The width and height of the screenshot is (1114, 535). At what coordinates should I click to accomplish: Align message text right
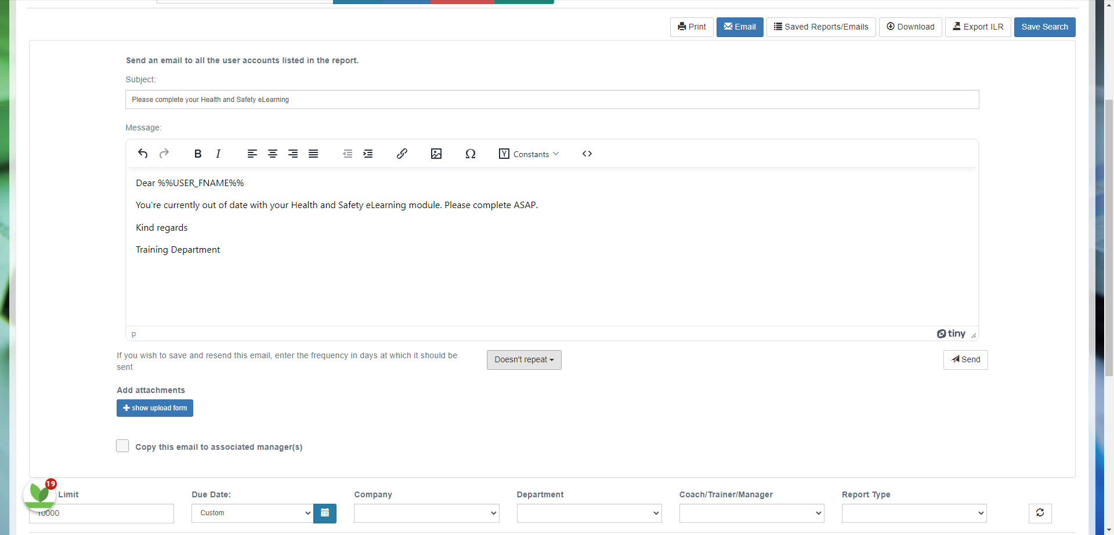point(293,154)
